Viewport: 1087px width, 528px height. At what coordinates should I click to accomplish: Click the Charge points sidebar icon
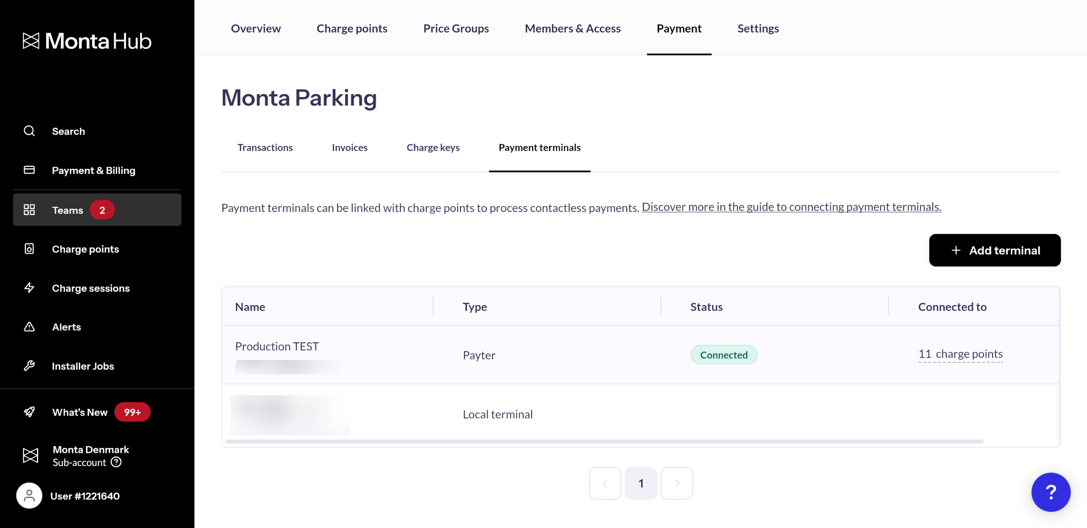pyautogui.click(x=29, y=249)
